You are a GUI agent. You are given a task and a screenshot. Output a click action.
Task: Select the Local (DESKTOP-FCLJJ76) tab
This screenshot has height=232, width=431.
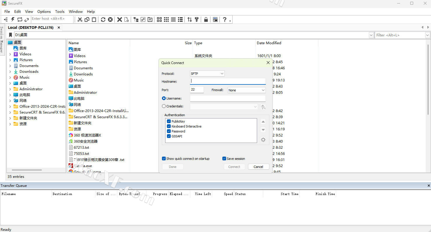tap(31, 28)
